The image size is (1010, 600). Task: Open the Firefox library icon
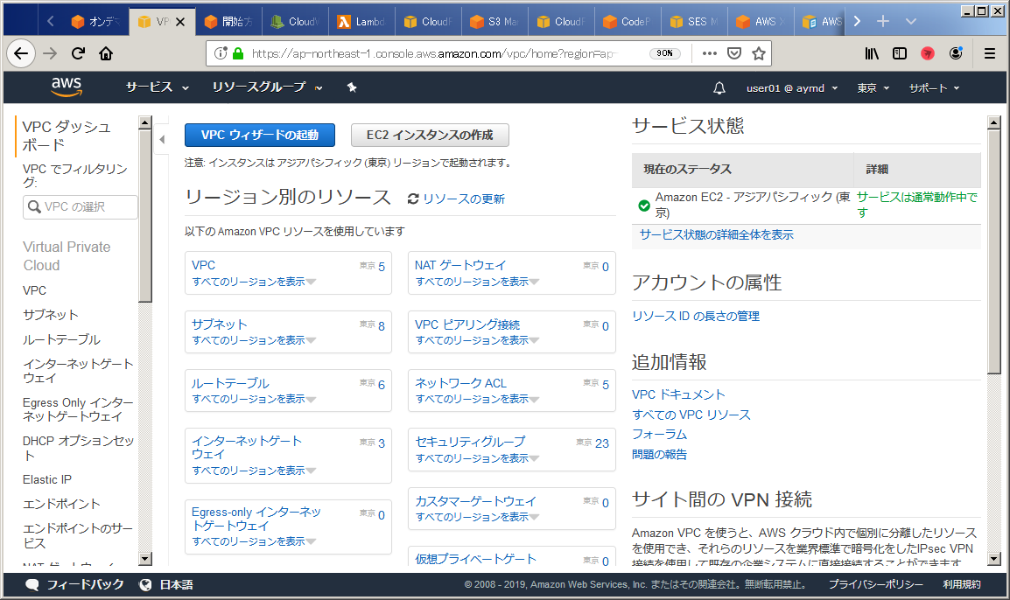(x=872, y=53)
